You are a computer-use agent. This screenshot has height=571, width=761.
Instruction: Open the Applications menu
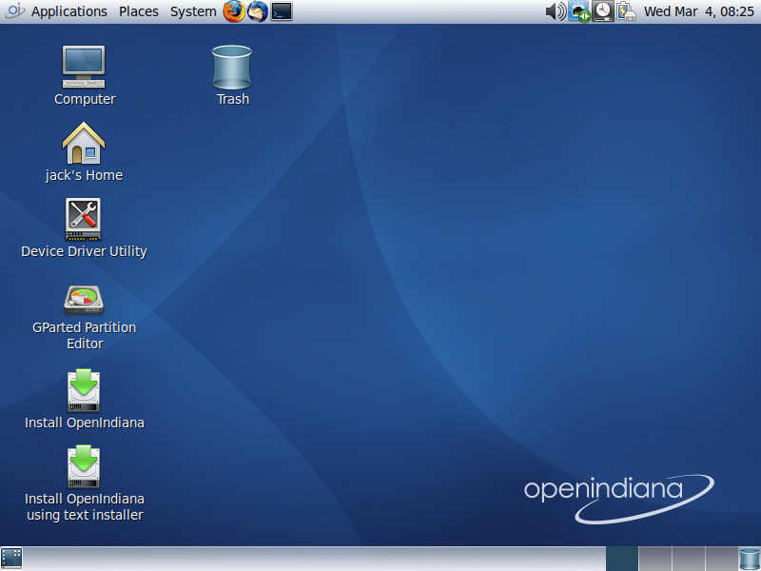(68, 11)
